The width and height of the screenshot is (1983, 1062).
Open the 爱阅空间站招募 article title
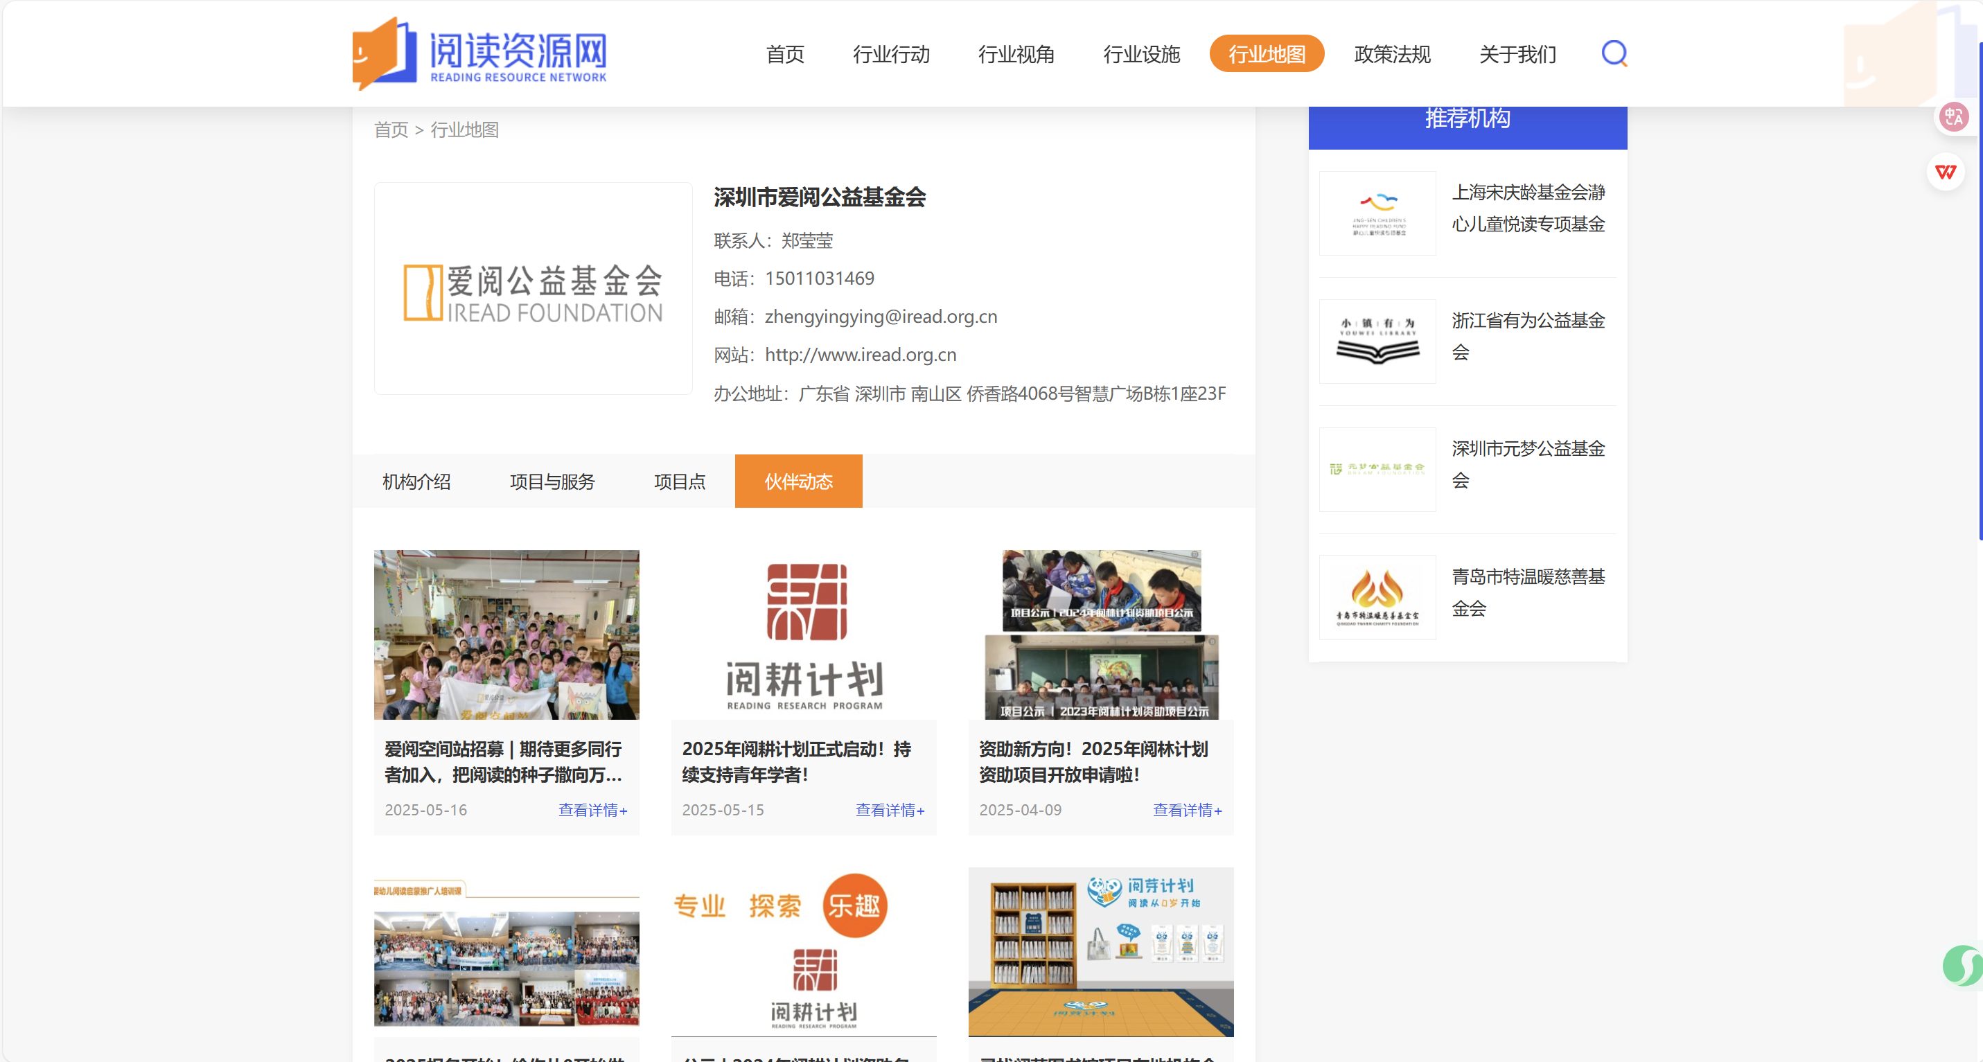click(x=504, y=762)
